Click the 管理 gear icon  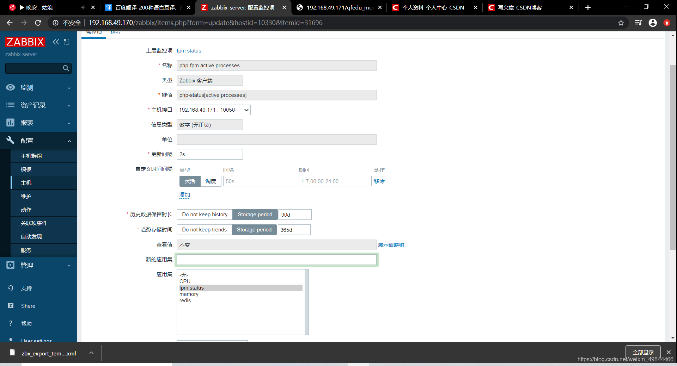pyautogui.click(x=11, y=265)
